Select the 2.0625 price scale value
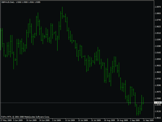Viewport: 162px width, 122px height. click(x=158, y=27)
